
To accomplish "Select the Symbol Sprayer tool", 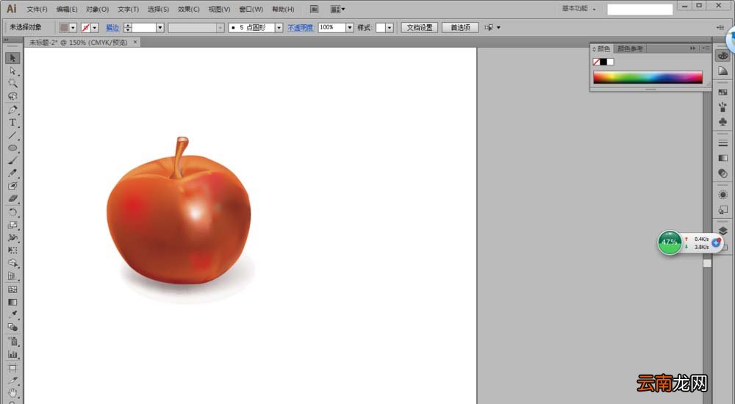I will tap(12, 342).
